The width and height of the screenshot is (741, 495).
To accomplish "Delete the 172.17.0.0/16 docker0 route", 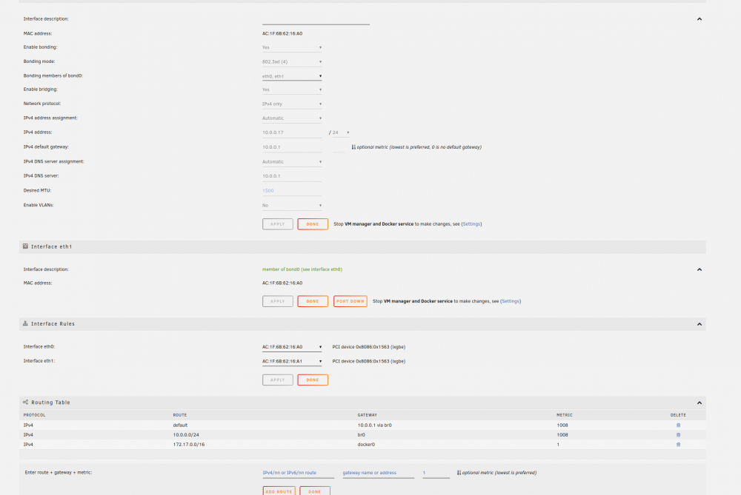I will coord(678,445).
